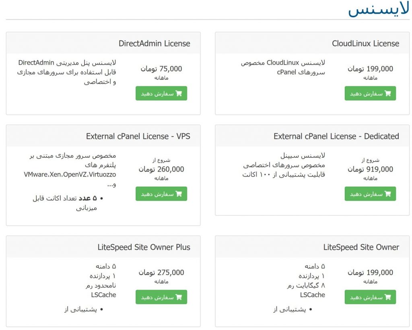The height and width of the screenshot is (330, 412).
Task: Click the 260,000 Toman price
Action: click(x=161, y=169)
